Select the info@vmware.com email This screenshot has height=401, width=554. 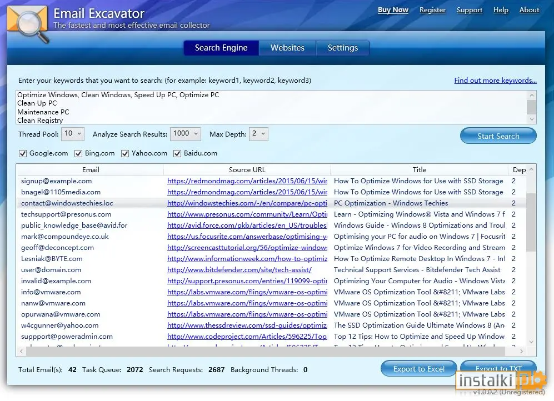[51, 292]
